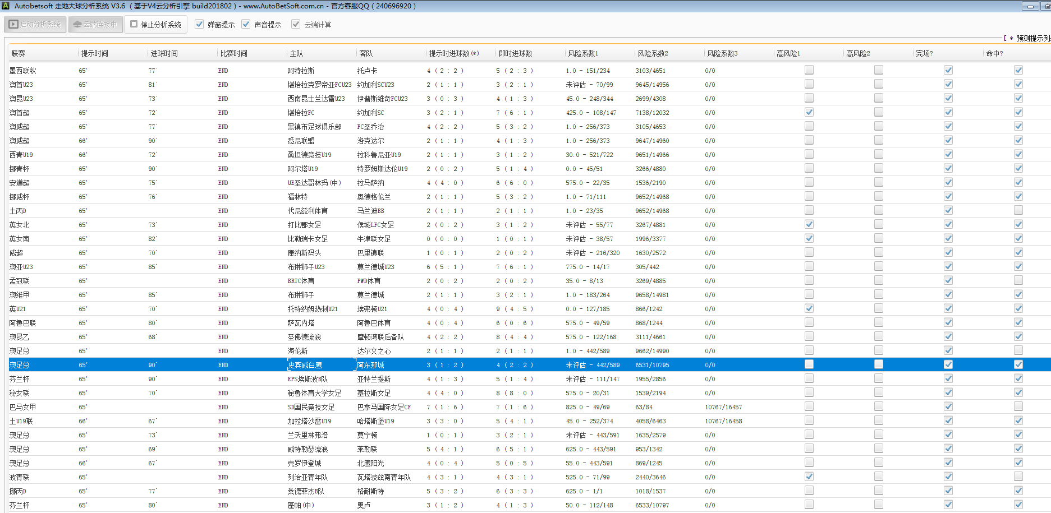Toggle the 云端计算 checkbox

coord(296,24)
